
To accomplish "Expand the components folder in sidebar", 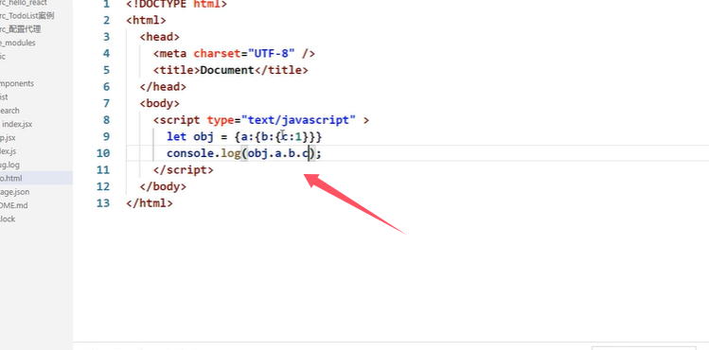I will point(17,83).
